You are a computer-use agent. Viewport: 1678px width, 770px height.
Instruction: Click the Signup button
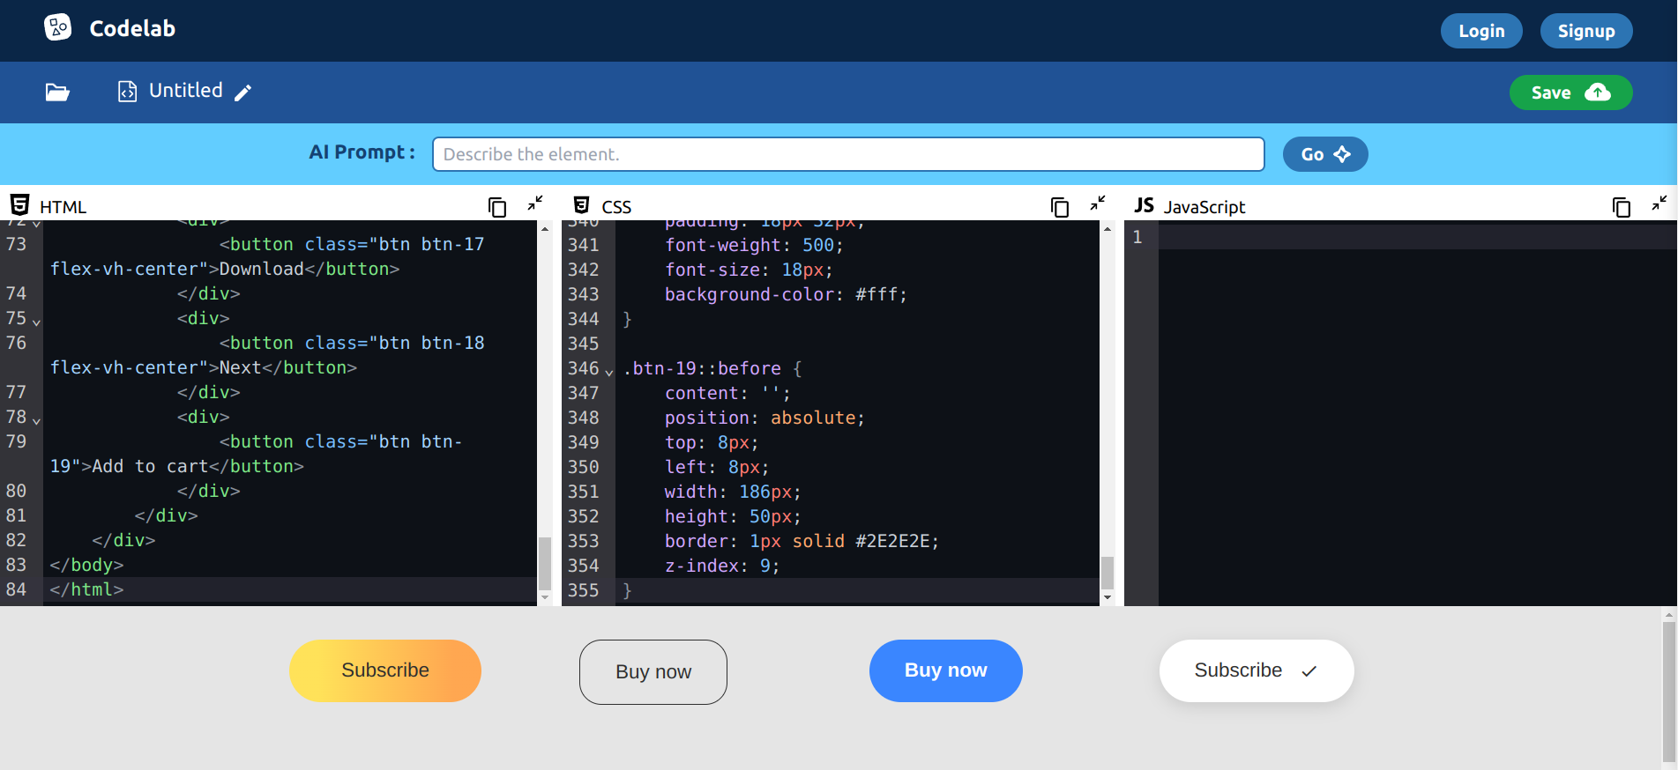[1586, 31]
